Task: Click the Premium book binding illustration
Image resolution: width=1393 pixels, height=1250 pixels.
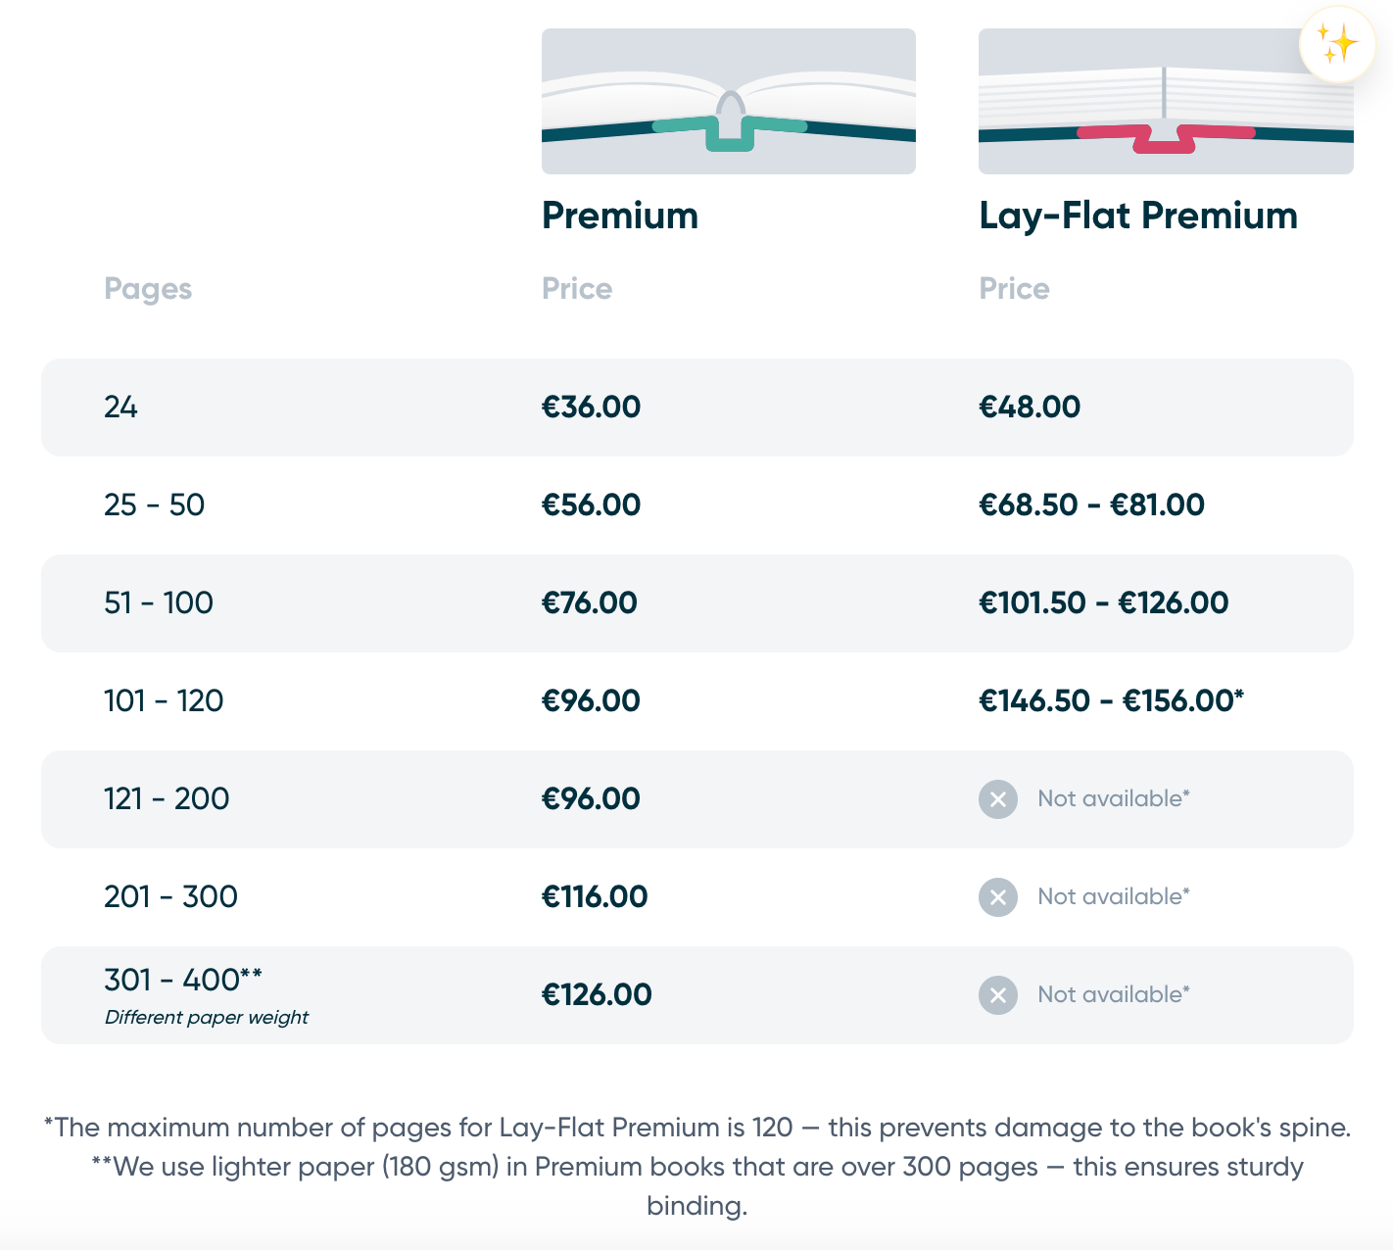Action: (x=729, y=101)
